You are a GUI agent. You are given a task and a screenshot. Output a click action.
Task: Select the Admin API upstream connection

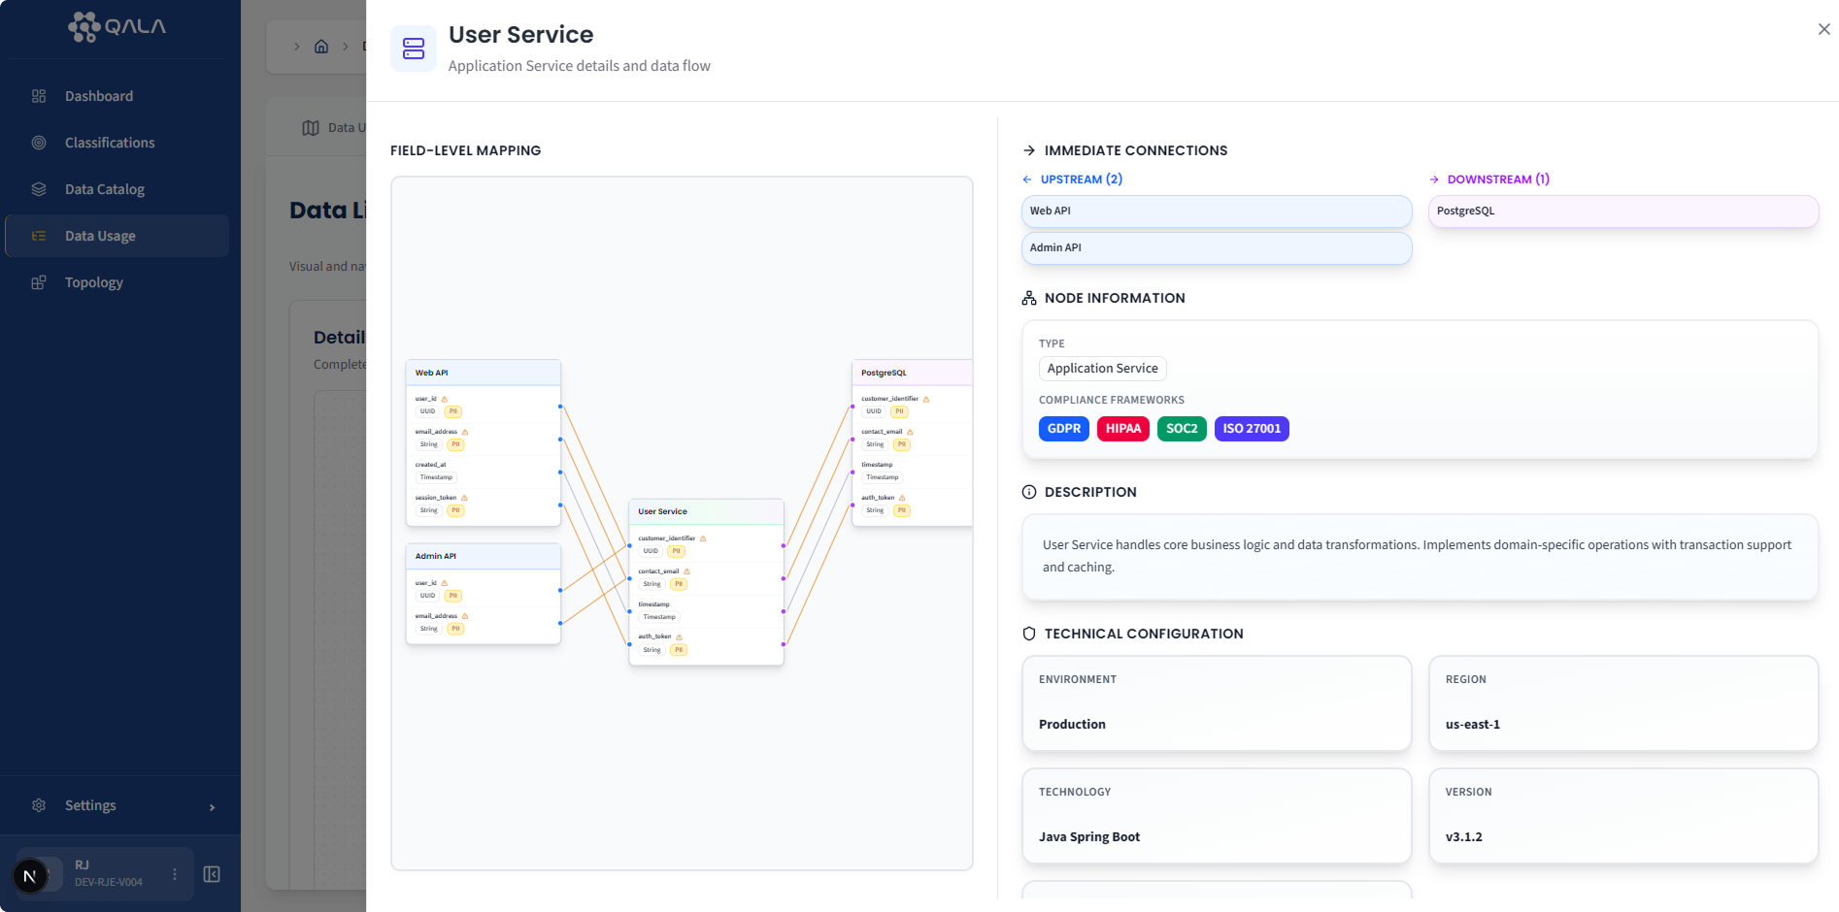1216,247
